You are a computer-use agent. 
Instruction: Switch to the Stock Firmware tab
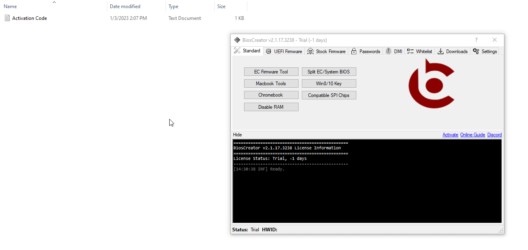point(326,51)
